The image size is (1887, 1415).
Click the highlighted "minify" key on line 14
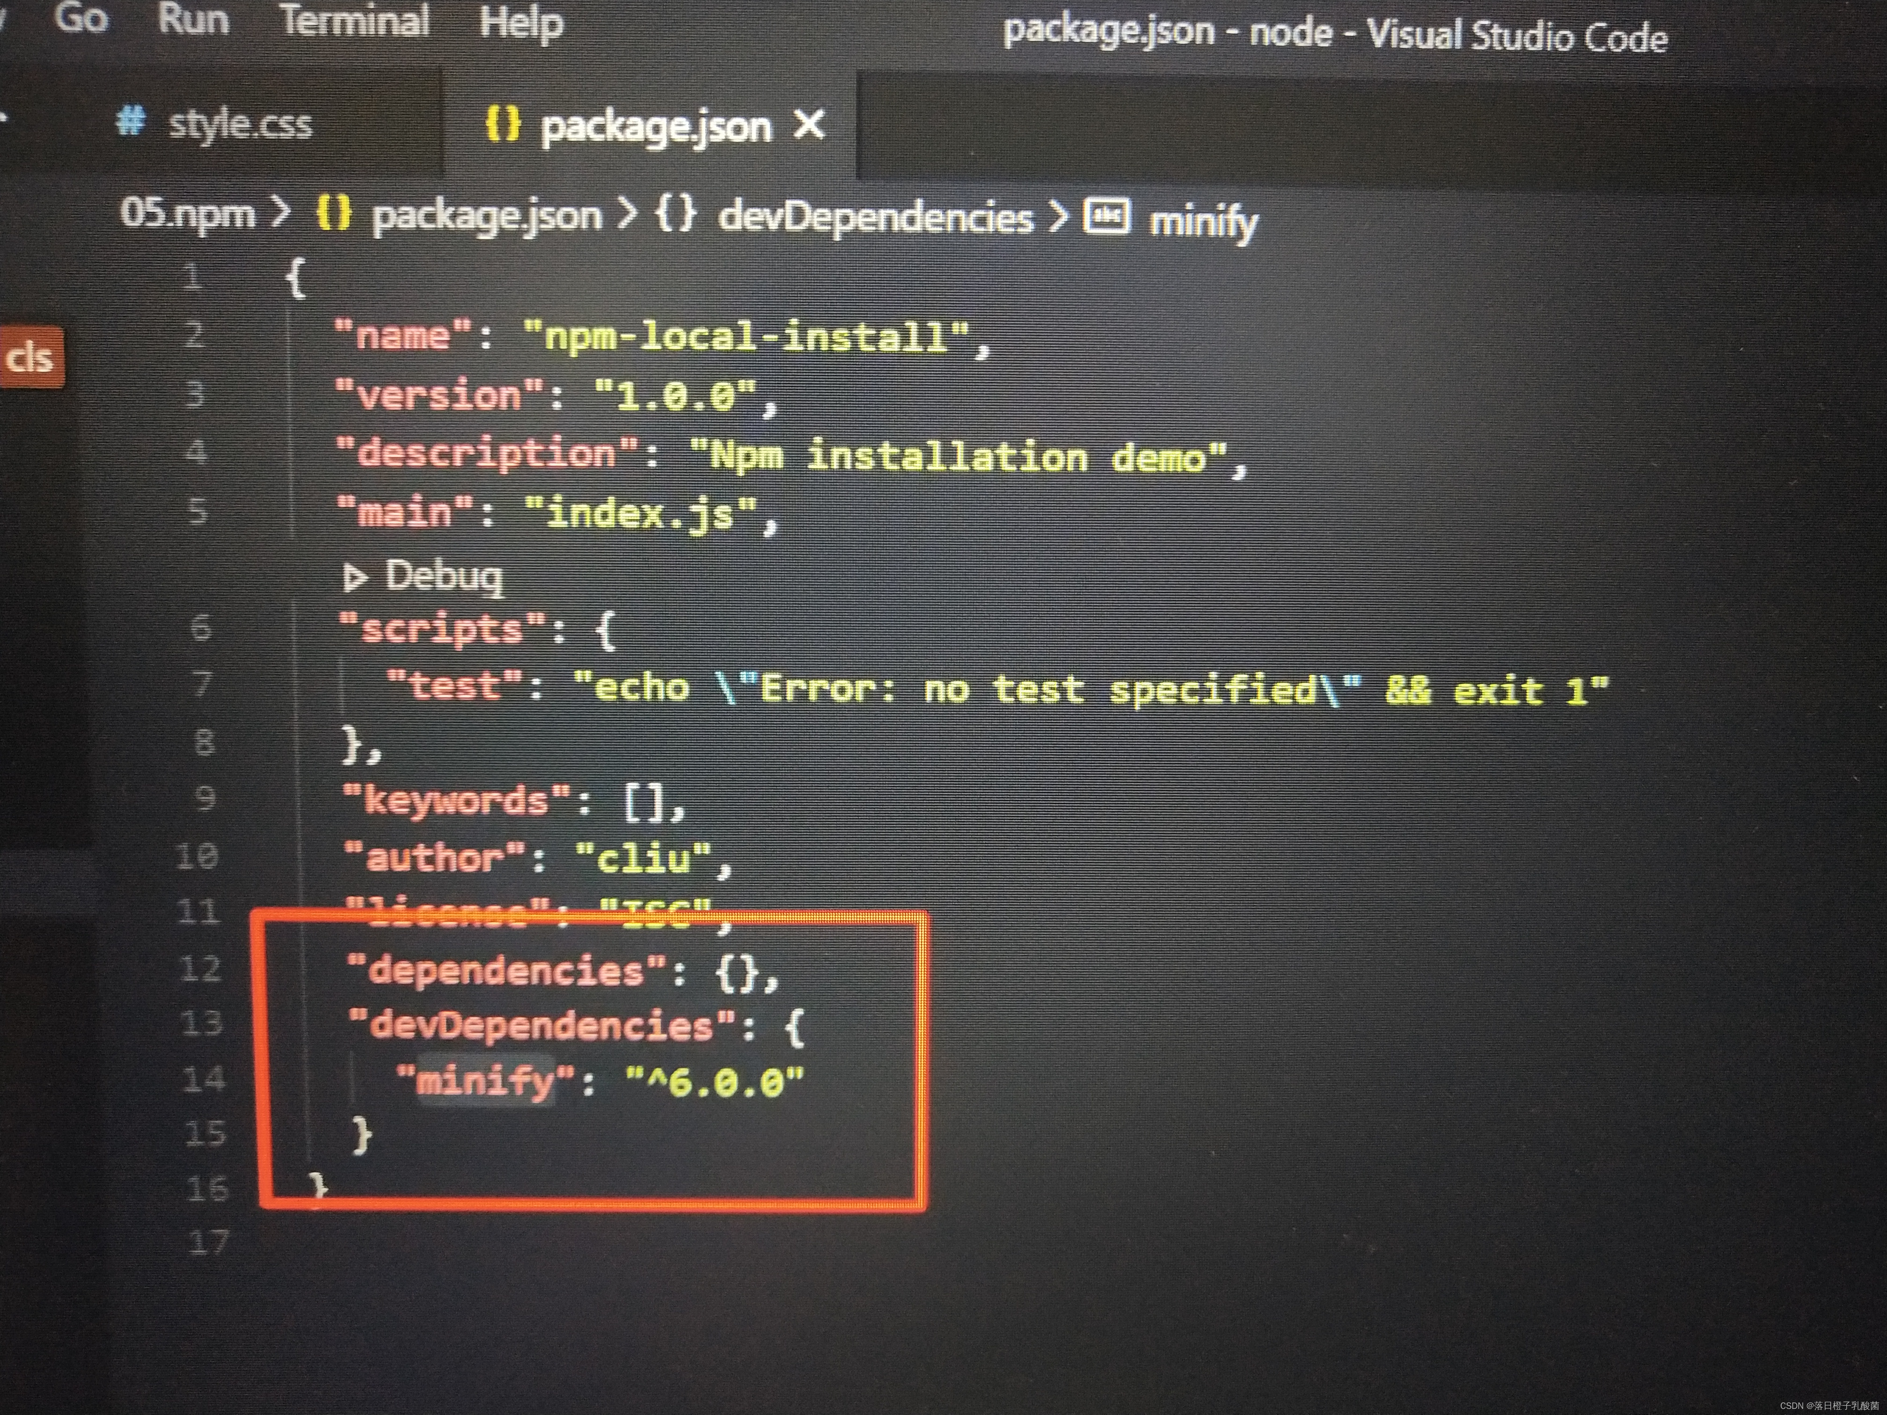click(484, 1081)
